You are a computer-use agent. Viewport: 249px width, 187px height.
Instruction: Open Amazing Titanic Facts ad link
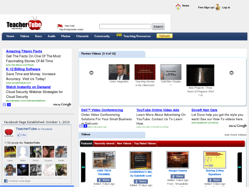coord(24,51)
